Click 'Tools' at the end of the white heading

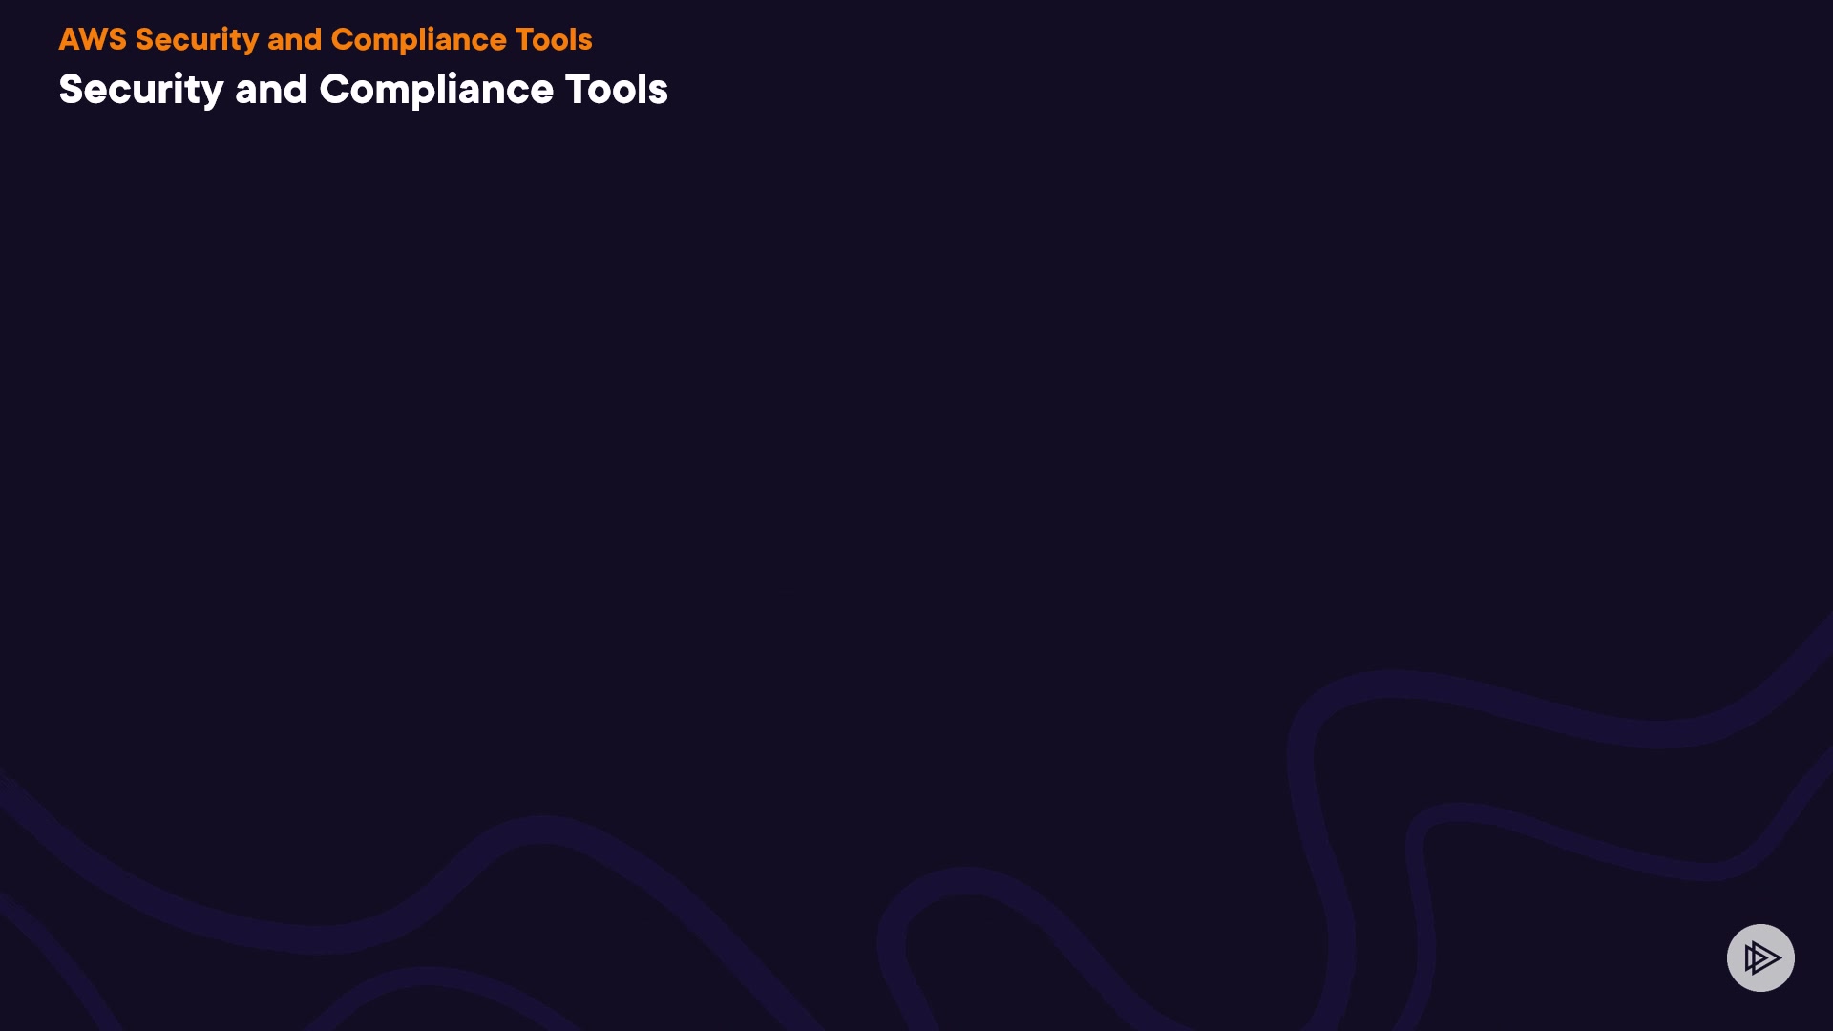click(616, 90)
